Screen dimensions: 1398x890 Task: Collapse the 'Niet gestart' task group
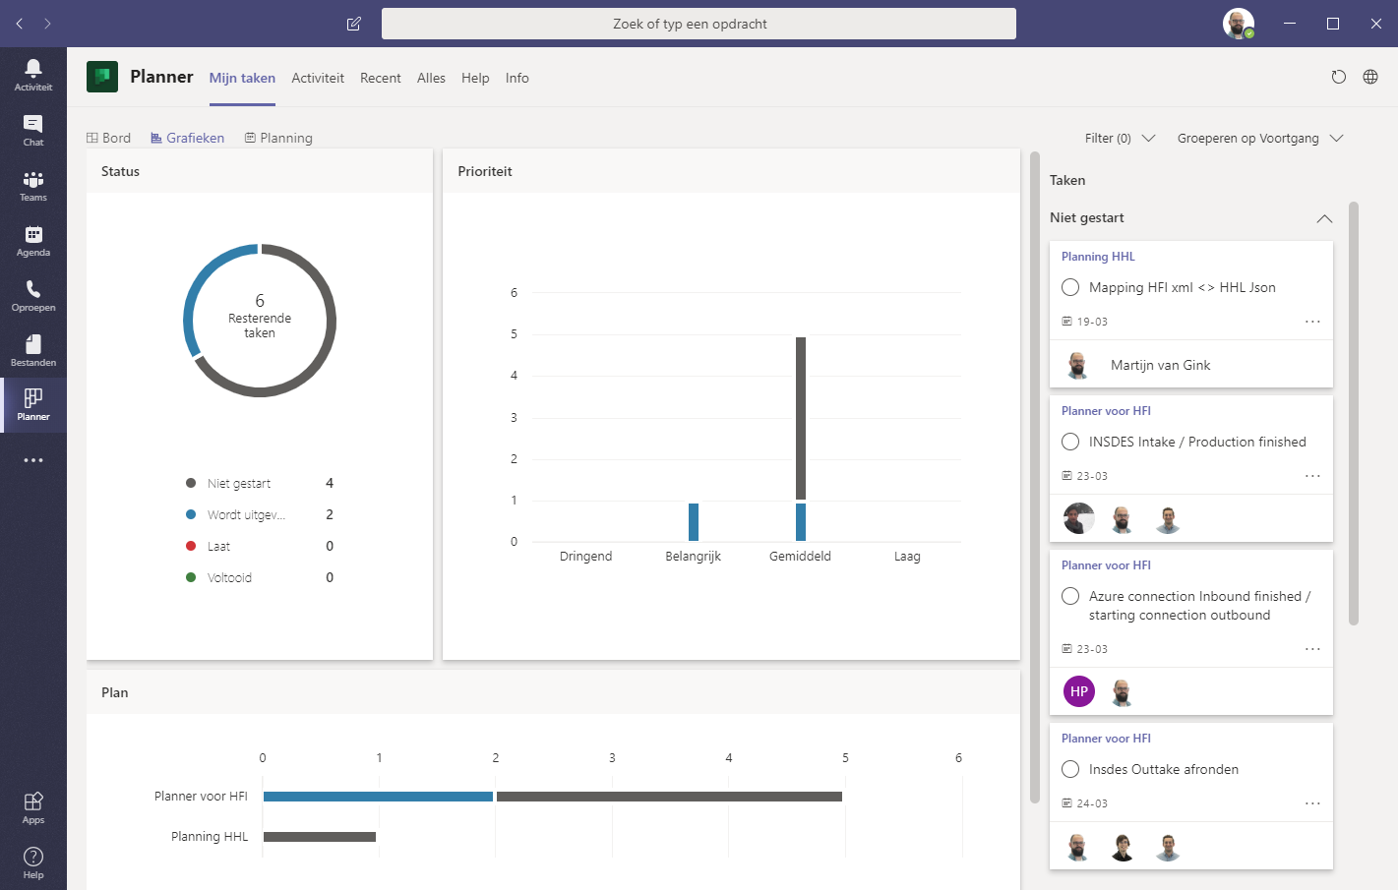tap(1324, 218)
